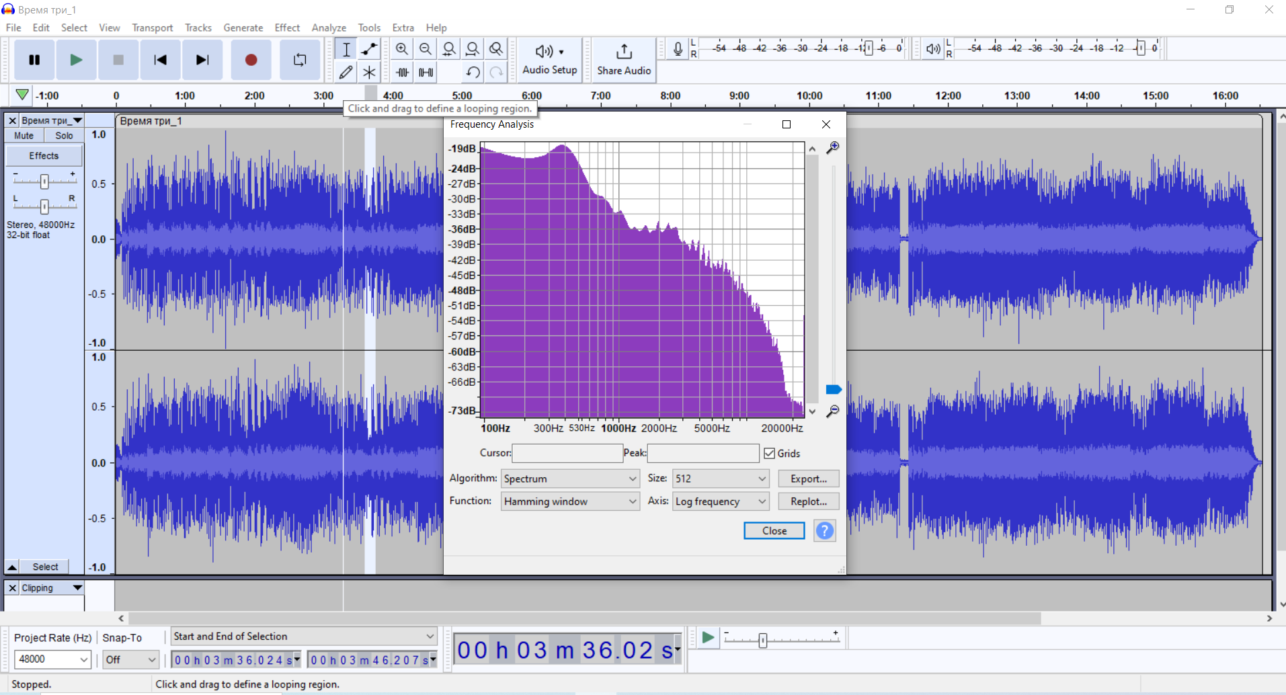Screen dimensions: 1286x695
Task: Start recording with the Record button
Action: [x=251, y=60]
